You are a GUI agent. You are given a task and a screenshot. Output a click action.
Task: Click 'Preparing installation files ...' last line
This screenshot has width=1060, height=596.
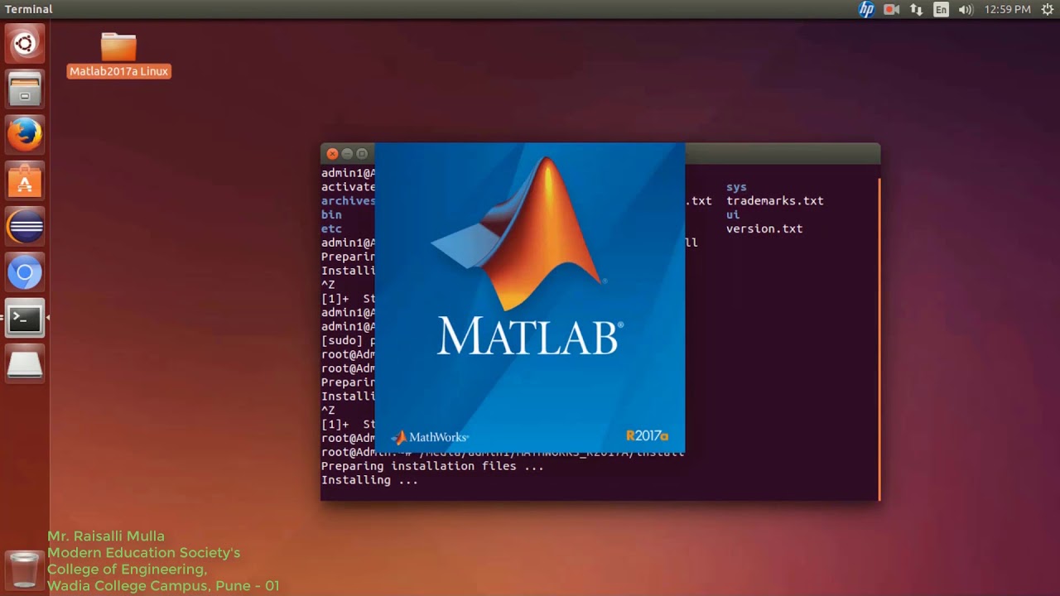click(432, 466)
